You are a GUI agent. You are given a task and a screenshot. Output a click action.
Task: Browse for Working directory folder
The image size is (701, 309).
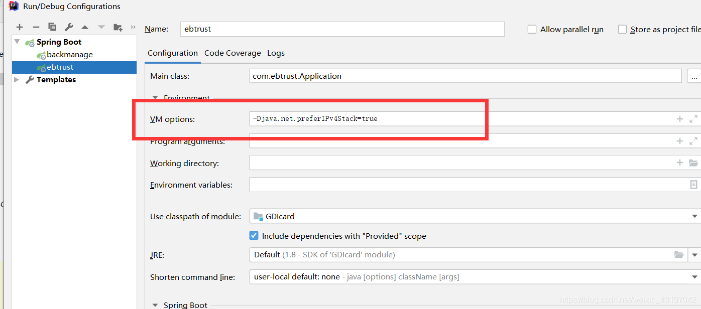click(x=693, y=163)
